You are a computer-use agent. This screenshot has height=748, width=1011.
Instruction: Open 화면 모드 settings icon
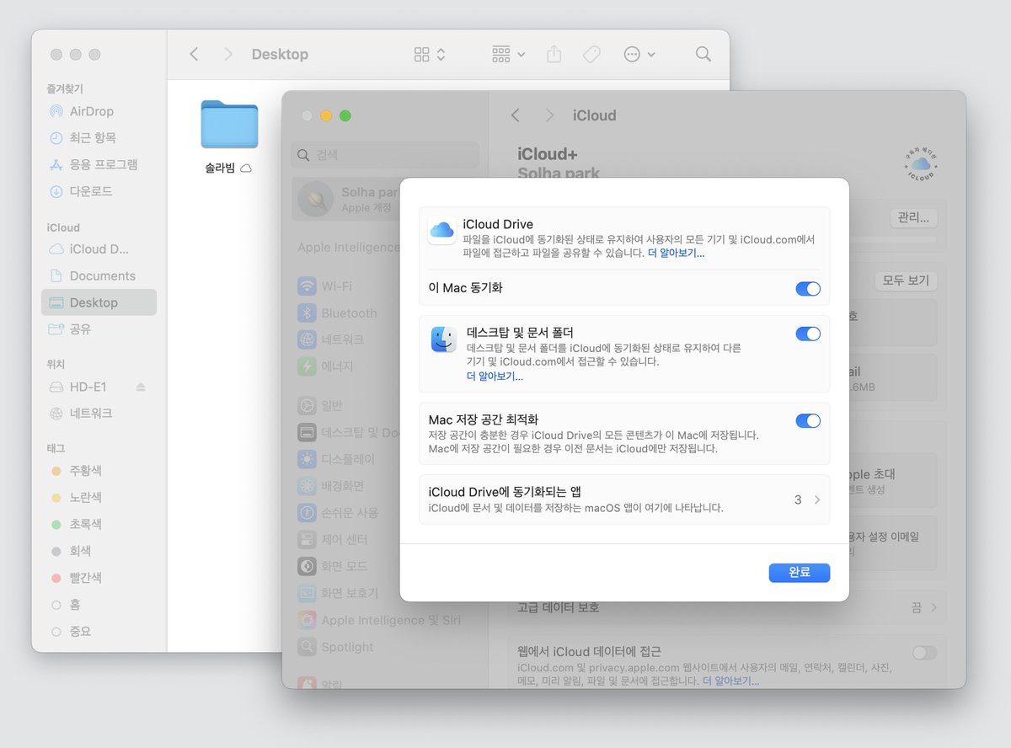[x=307, y=566]
